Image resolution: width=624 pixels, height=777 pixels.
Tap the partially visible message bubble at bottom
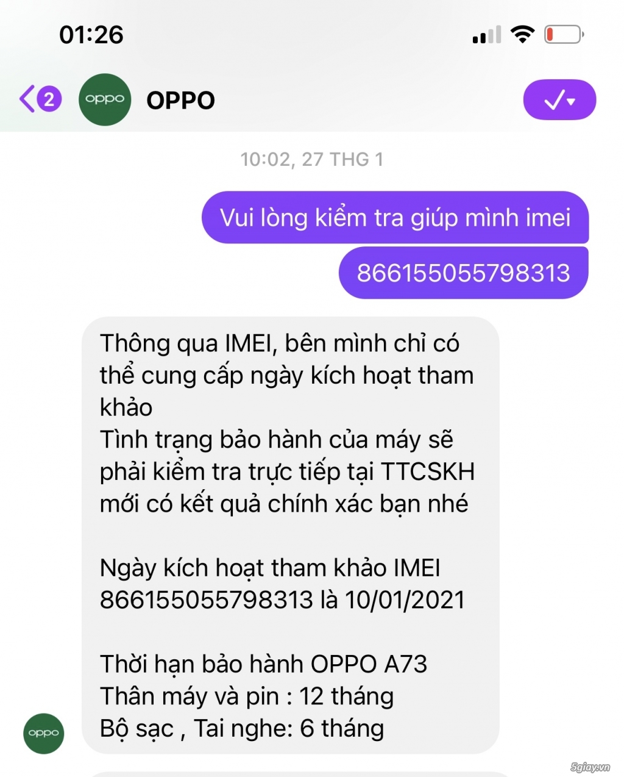(299, 775)
